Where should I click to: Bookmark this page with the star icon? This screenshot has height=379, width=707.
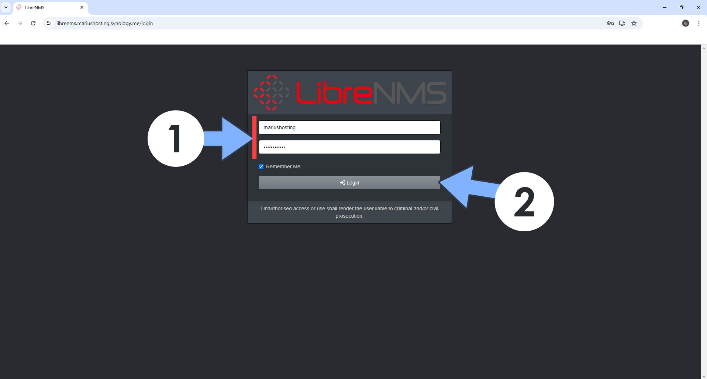click(634, 23)
